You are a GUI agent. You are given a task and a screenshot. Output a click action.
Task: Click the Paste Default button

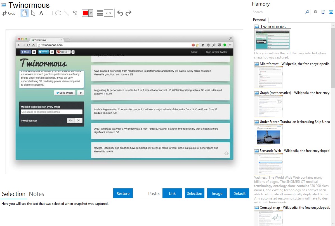point(239,193)
